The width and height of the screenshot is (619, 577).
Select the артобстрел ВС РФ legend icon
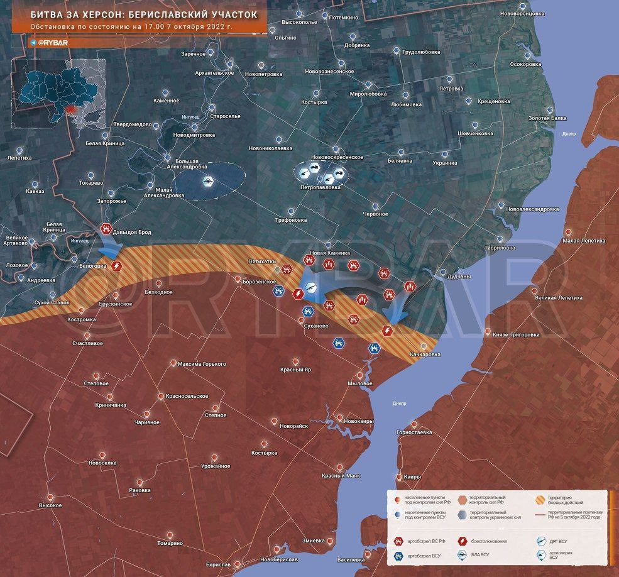397,541
